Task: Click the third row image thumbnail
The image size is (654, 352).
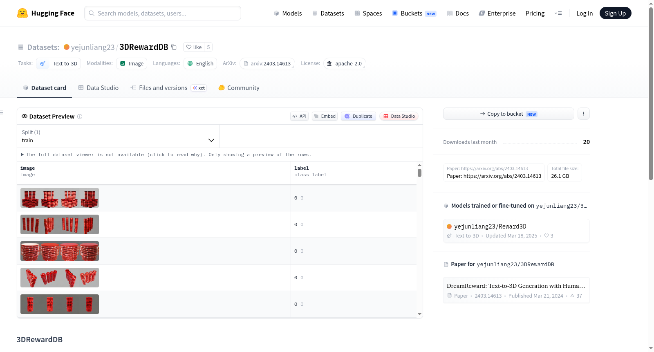Action: 60,251
